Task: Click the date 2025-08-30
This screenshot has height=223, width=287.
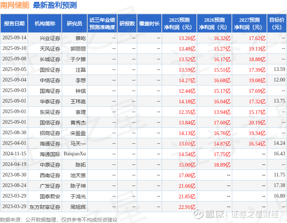Action: 14,133
